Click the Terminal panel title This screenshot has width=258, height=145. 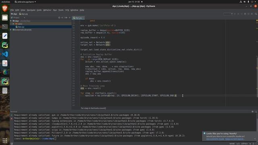pos(14,112)
